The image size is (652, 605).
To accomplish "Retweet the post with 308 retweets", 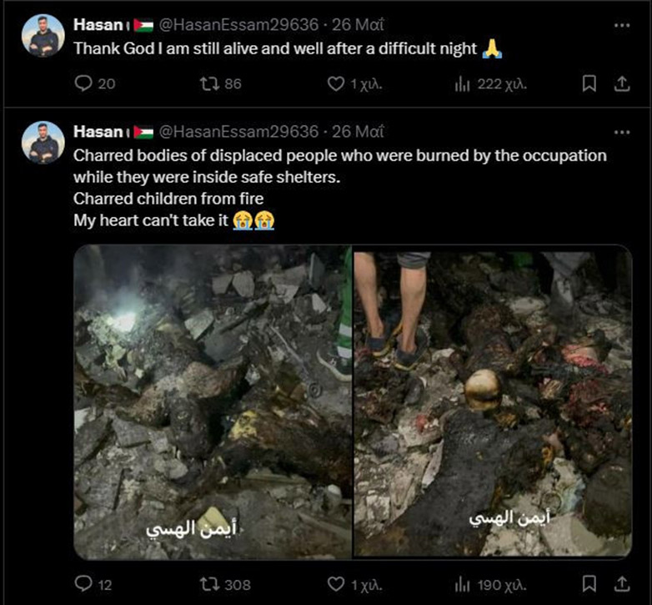I will tap(212, 584).
